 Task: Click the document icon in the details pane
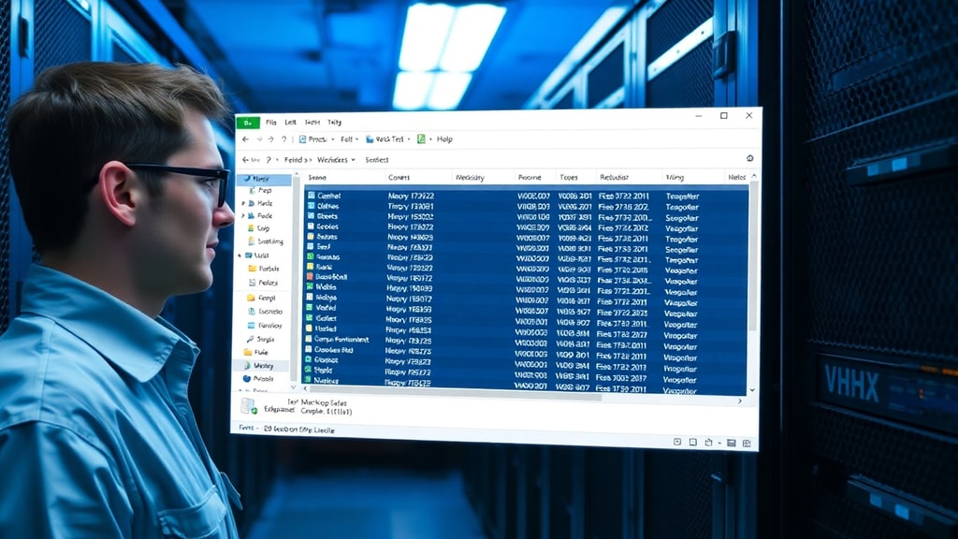click(x=249, y=406)
